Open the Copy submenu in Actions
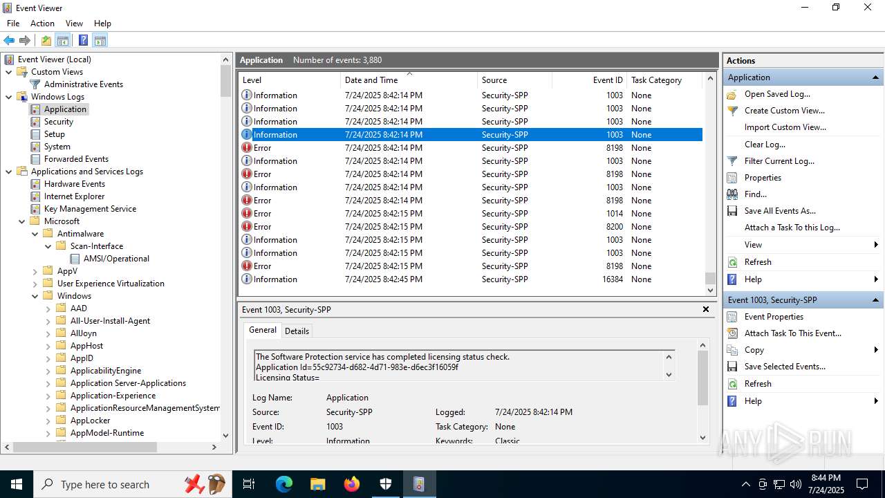The width and height of the screenshot is (885, 498). [x=803, y=350]
